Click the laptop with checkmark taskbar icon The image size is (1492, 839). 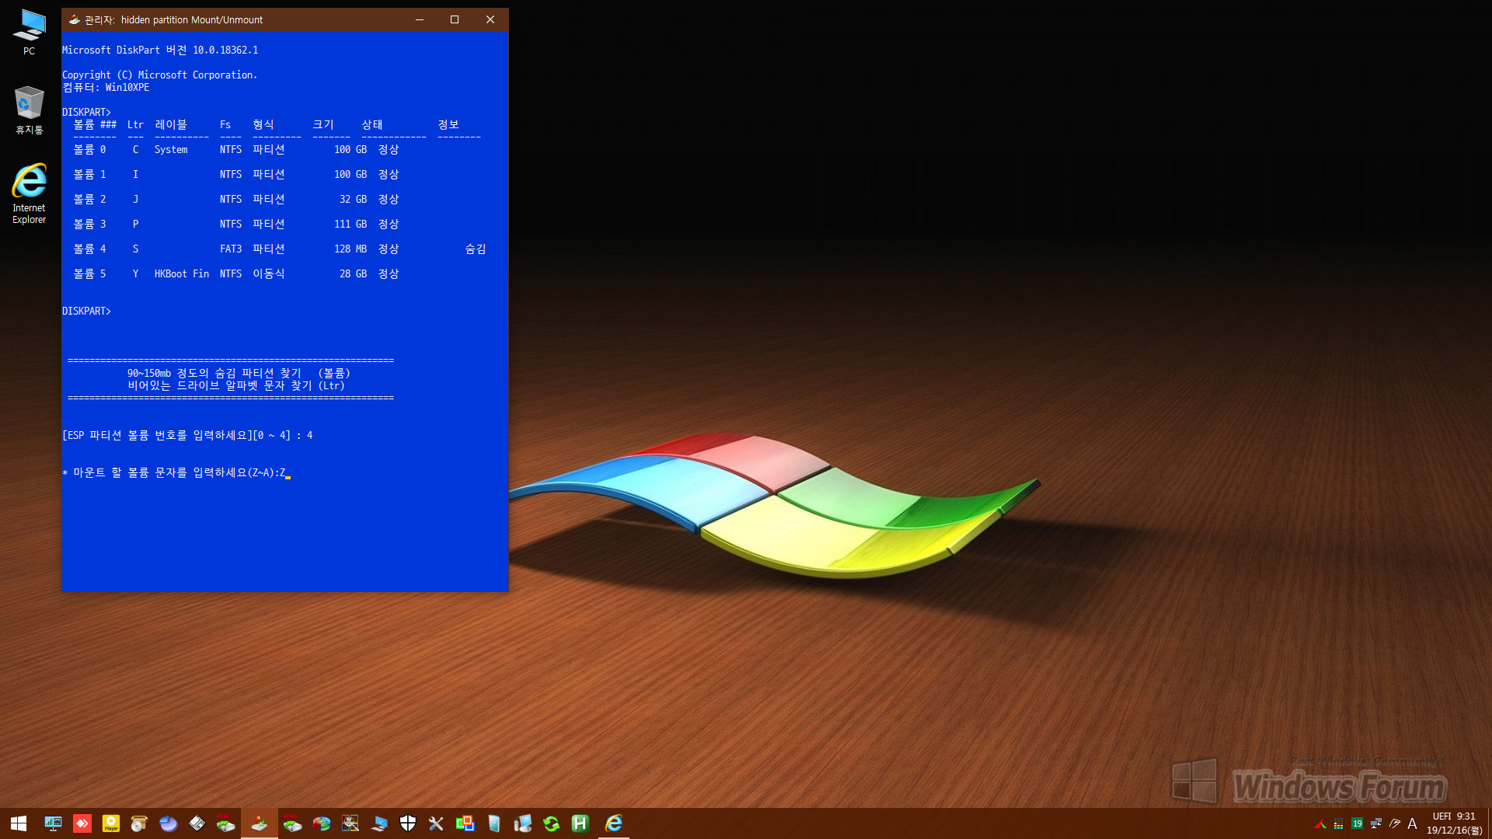pyautogui.click(x=379, y=823)
